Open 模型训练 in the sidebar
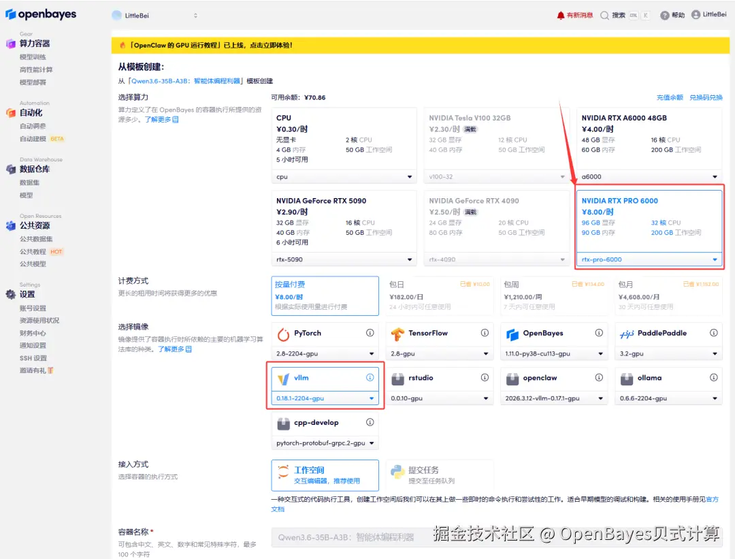Image resolution: width=735 pixels, height=559 pixels. pyautogui.click(x=33, y=57)
